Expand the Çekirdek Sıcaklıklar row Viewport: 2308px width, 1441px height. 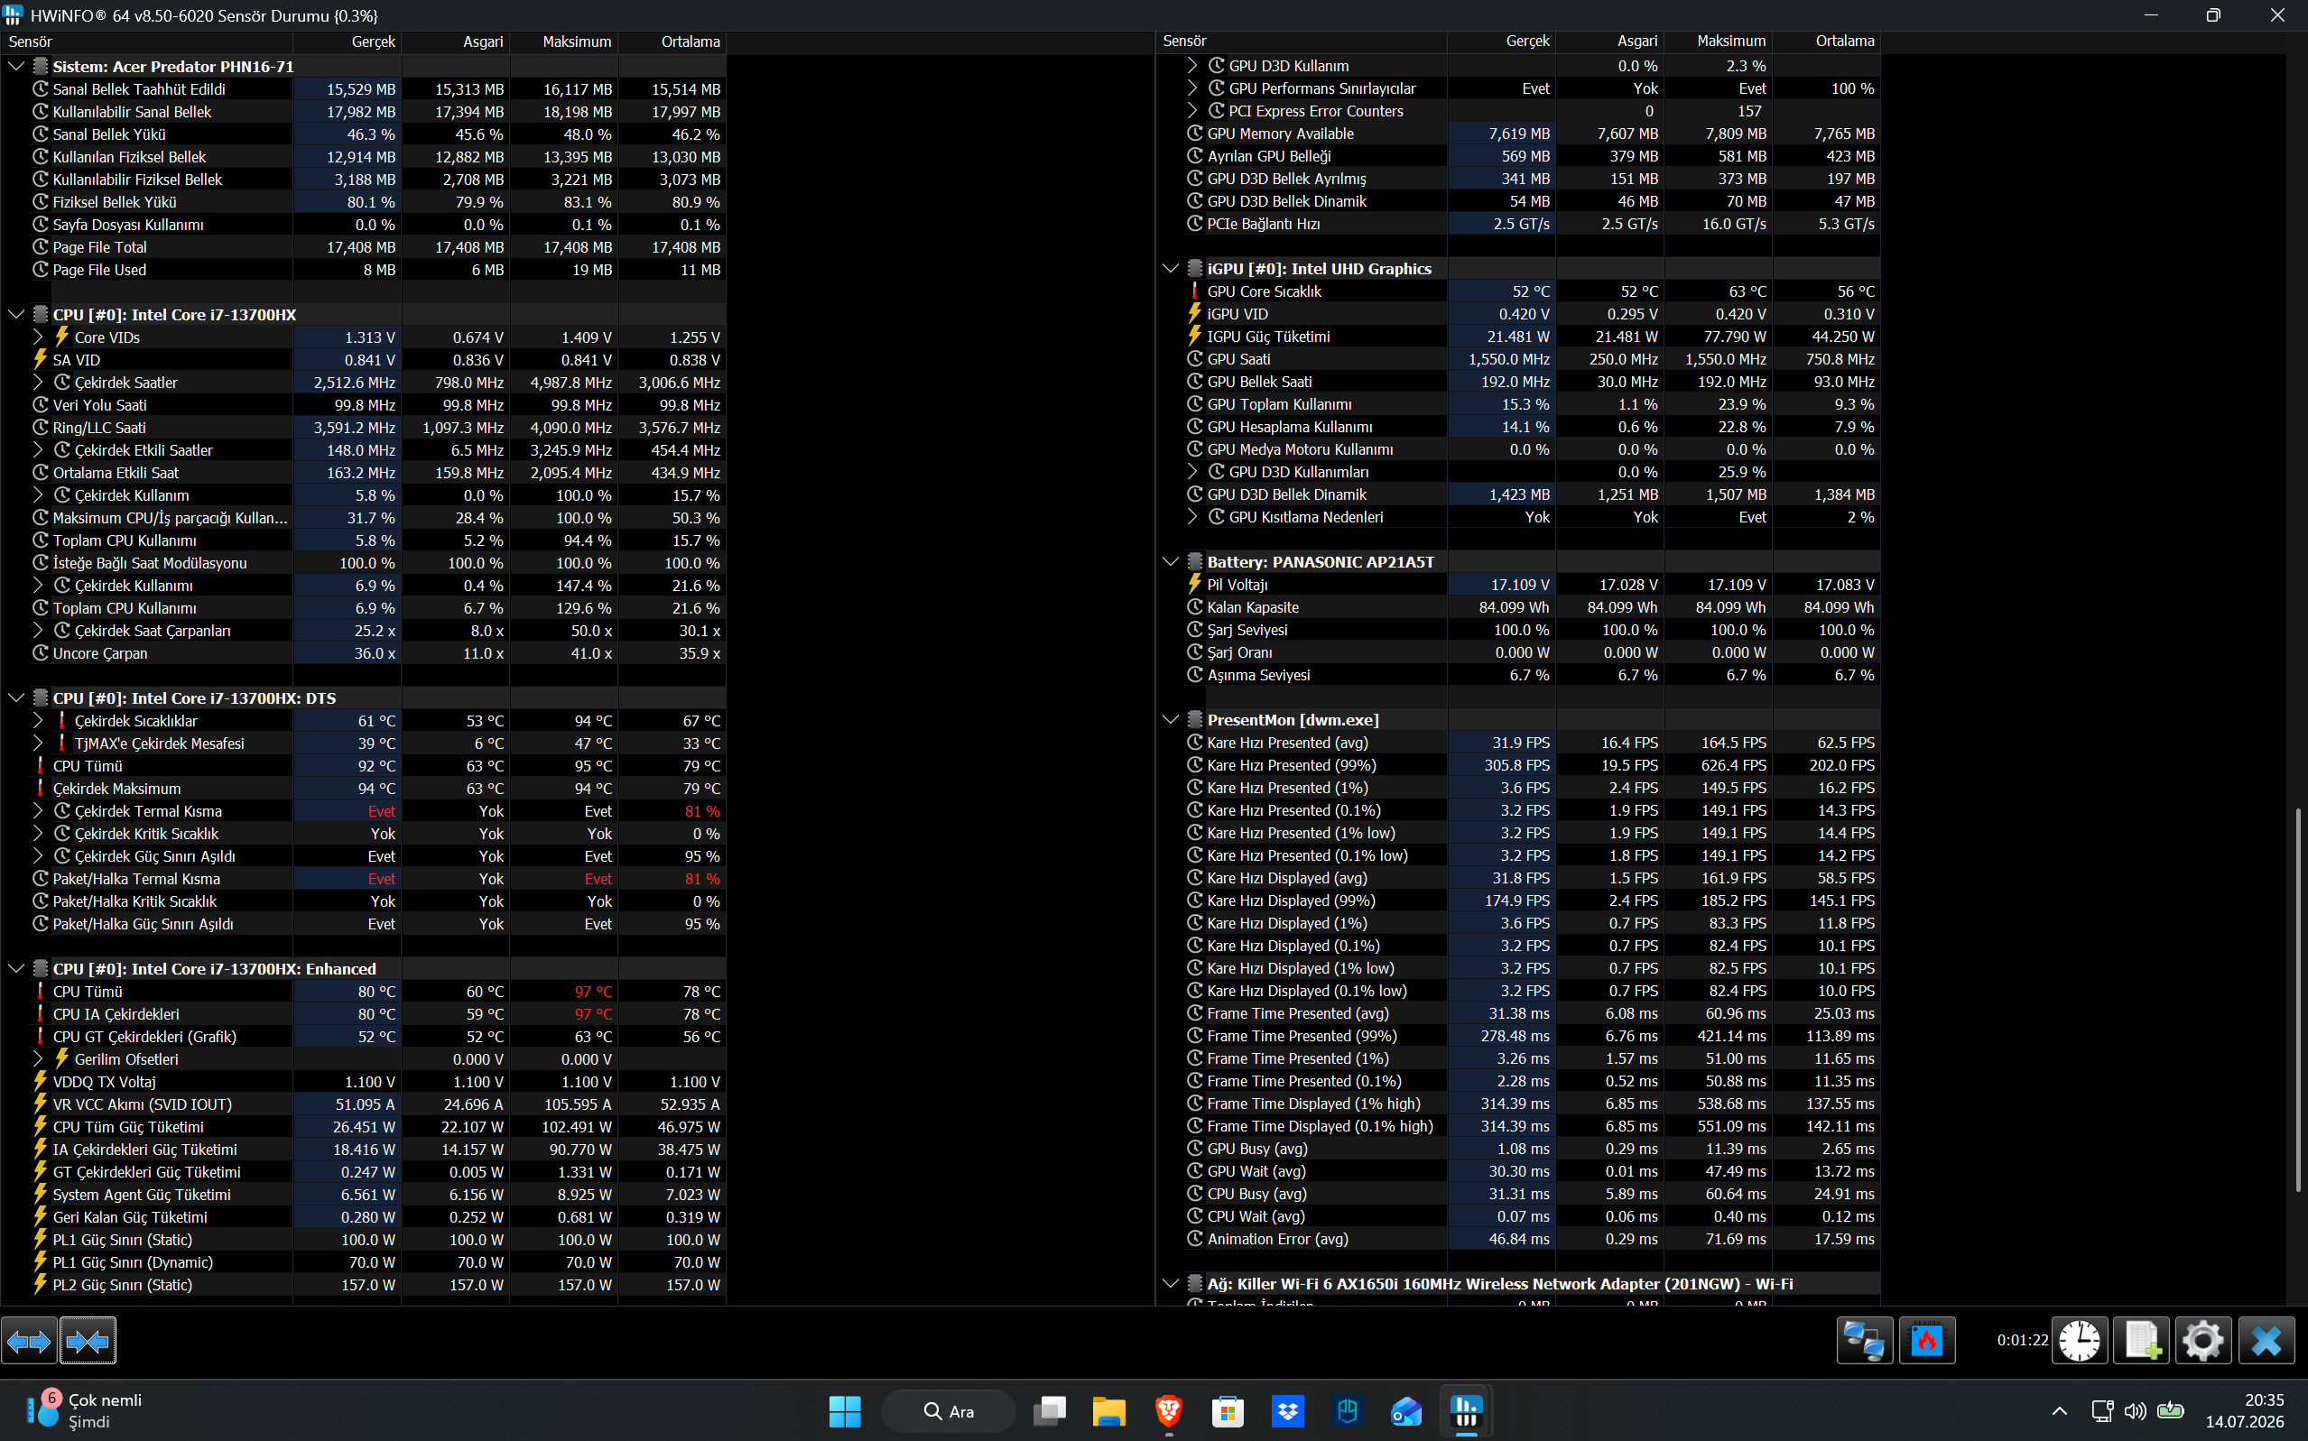(x=38, y=722)
